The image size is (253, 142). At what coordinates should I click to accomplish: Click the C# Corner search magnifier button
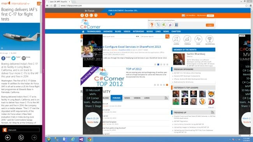click(x=167, y=36)
